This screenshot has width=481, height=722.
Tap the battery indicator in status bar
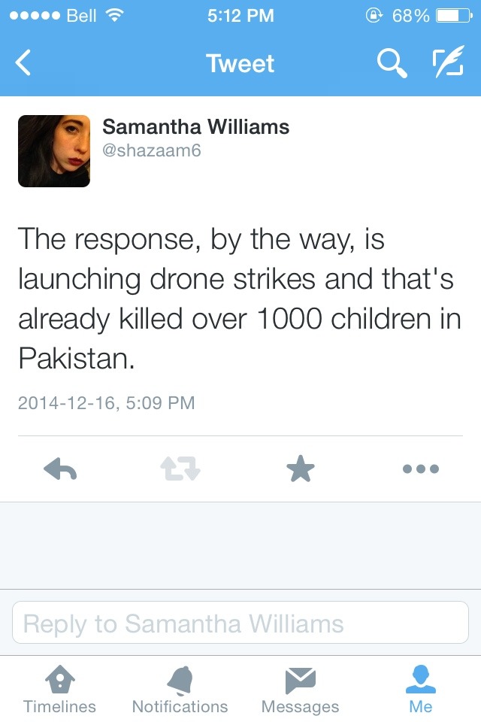click(453, 16)
